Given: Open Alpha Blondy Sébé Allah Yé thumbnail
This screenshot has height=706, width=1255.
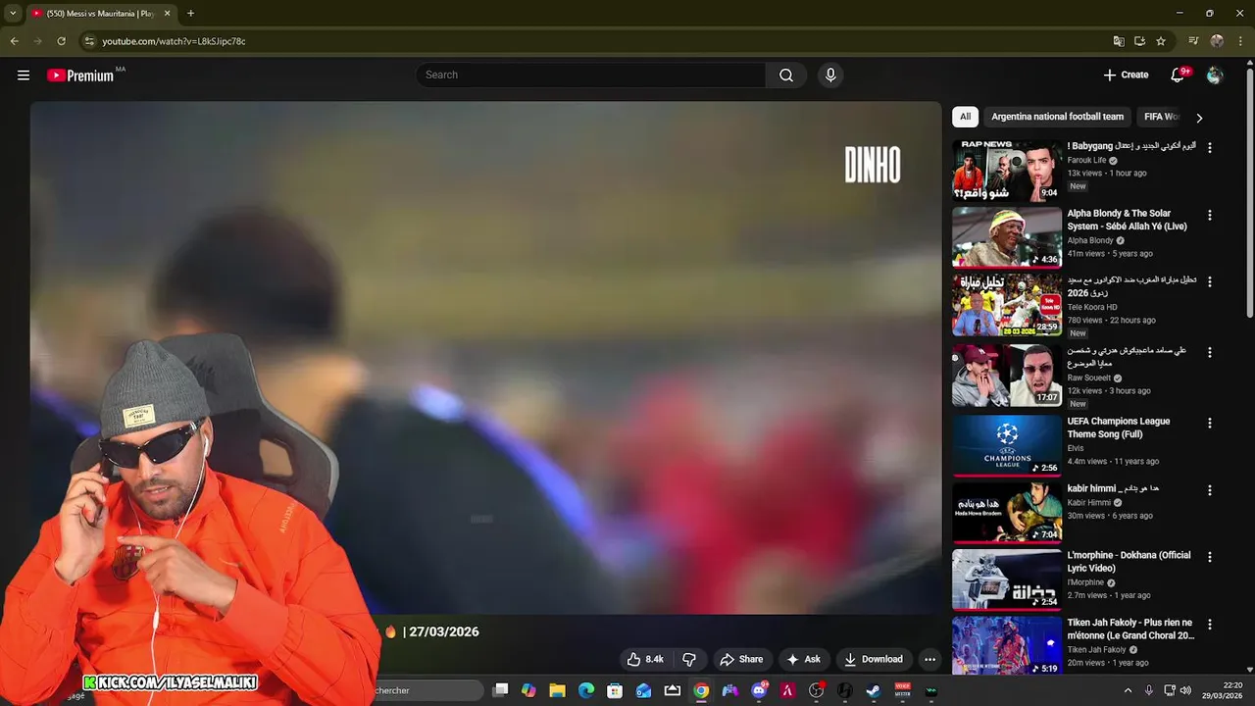Looking at the screenshot, I should tap(1007, 237).
